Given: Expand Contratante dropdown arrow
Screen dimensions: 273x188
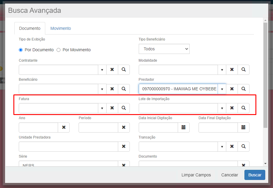Looking at the screenshot, I should point(102,70).
